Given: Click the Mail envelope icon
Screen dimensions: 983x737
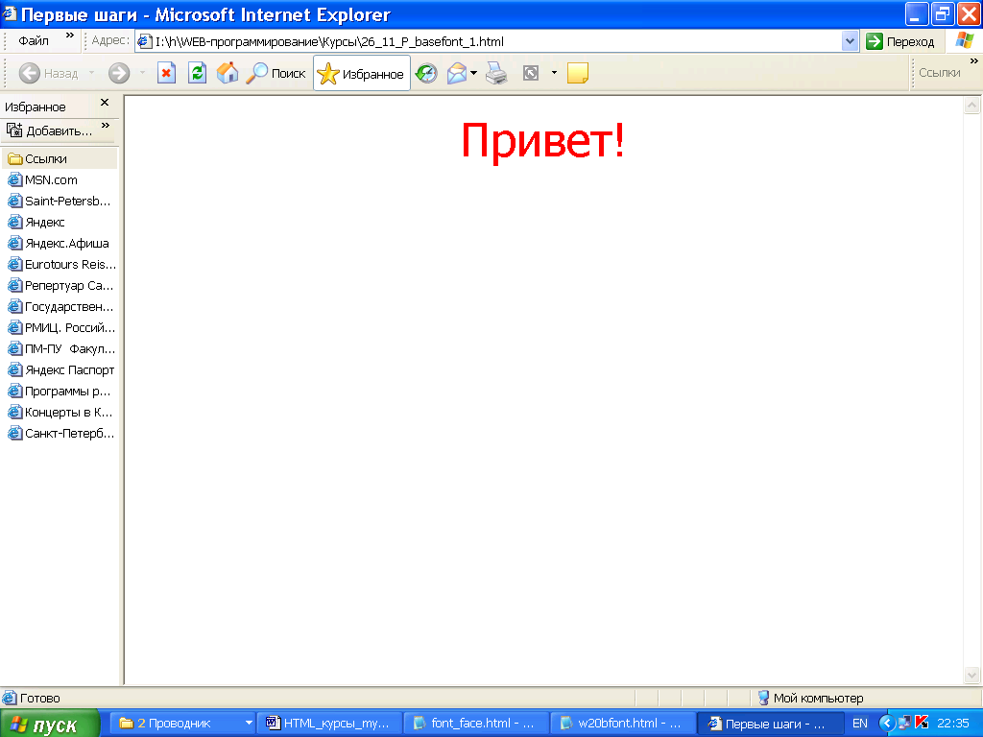Looking at the screenshot, I should coord(457,73).
